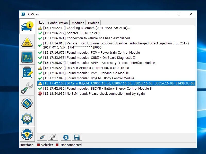Click the Interface red status indicator
The width and height of the screenshot is (206, 154).
[x=38, y=145]
